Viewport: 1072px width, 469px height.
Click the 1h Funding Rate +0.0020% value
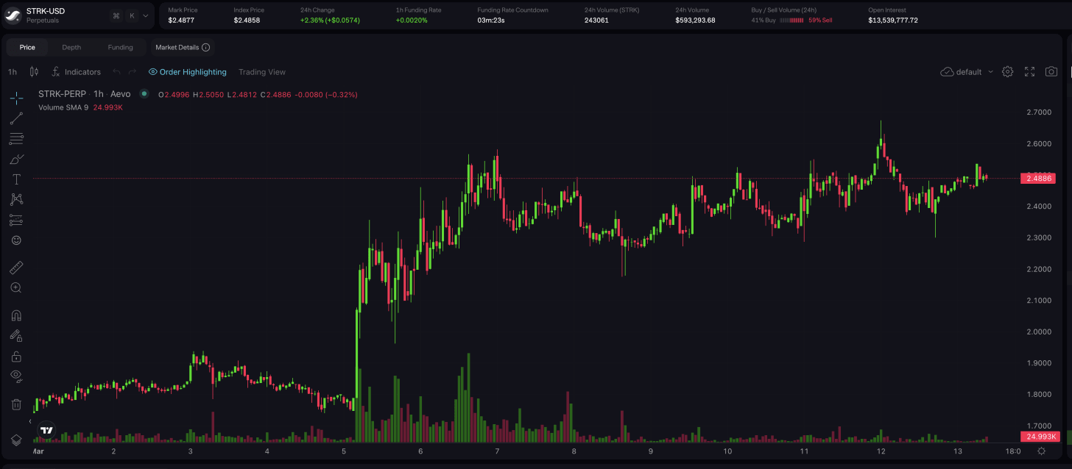411,20
